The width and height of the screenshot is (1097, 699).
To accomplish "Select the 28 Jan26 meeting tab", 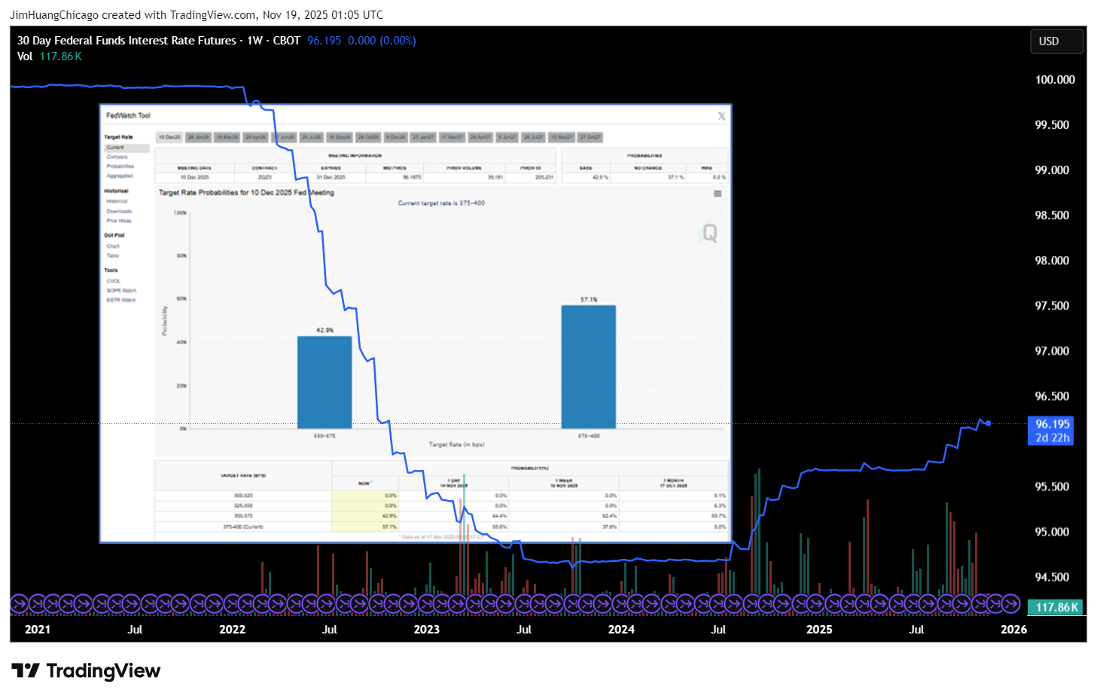I will pyautogui.click(x=199, y=137).
